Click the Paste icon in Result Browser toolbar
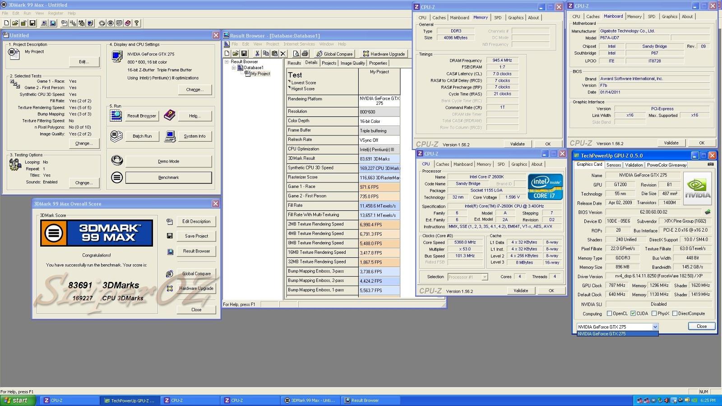Viewport: 722px width, 406px height. 274,53
